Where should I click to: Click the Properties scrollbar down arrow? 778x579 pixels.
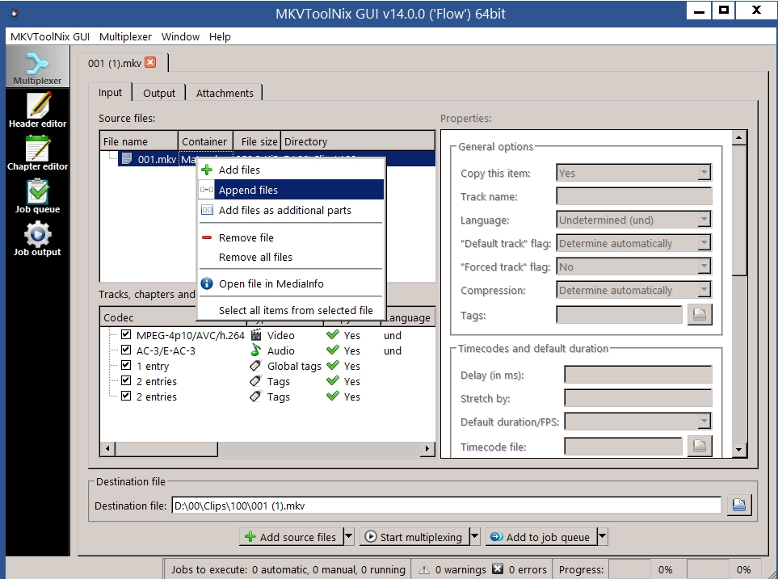point(738,450)
